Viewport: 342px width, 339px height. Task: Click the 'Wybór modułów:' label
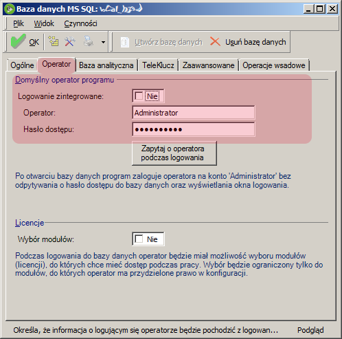point(46,239)
